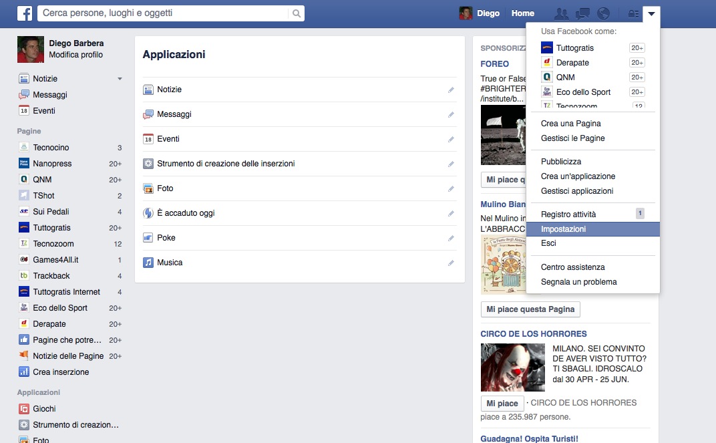
Task: Open the notifications globe icon
Action: 603,14
